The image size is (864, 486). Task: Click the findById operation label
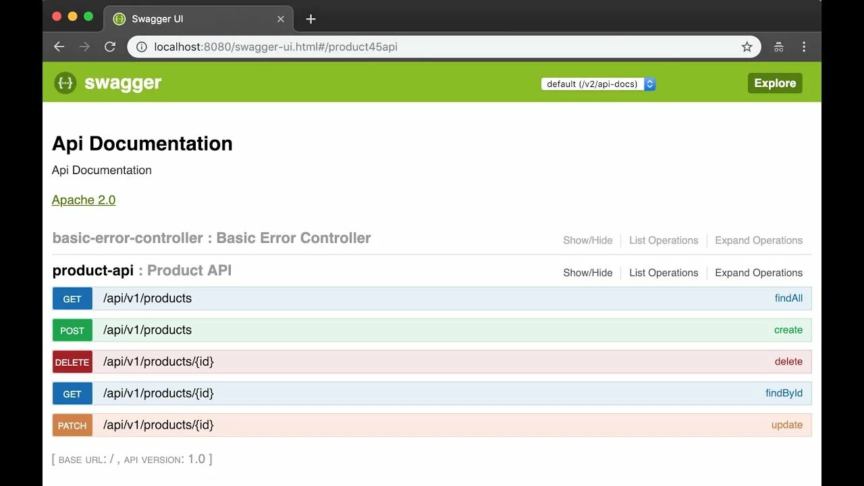pyautogui.click(x=784, y=393)
